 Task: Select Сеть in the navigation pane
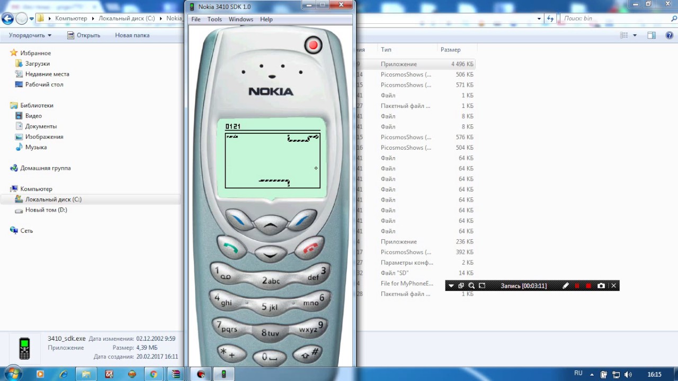26,231
